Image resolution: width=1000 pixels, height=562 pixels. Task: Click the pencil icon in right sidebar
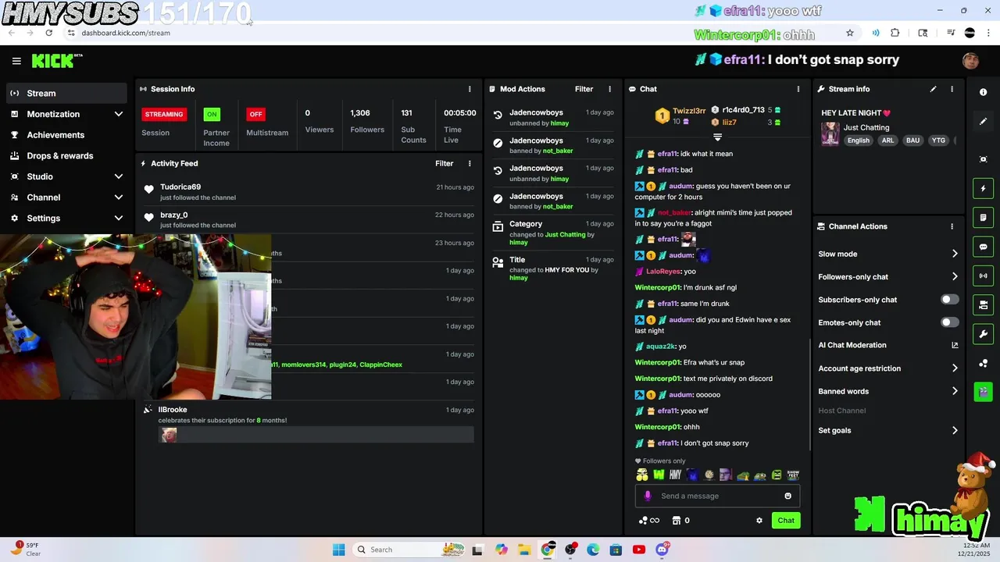point(983,122)
